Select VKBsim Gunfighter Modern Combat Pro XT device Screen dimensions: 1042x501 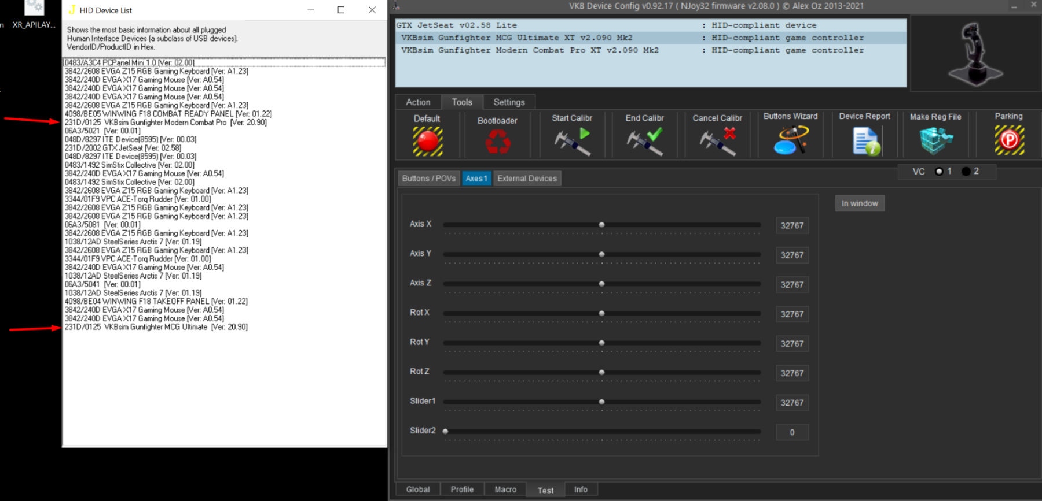(x=651, y=50)
